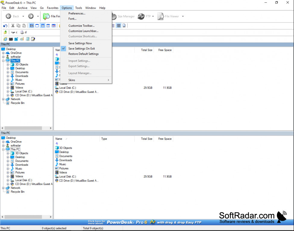Open the Font... menu entry
Viewport: 294px width, 231px height.
coord(72,19)
